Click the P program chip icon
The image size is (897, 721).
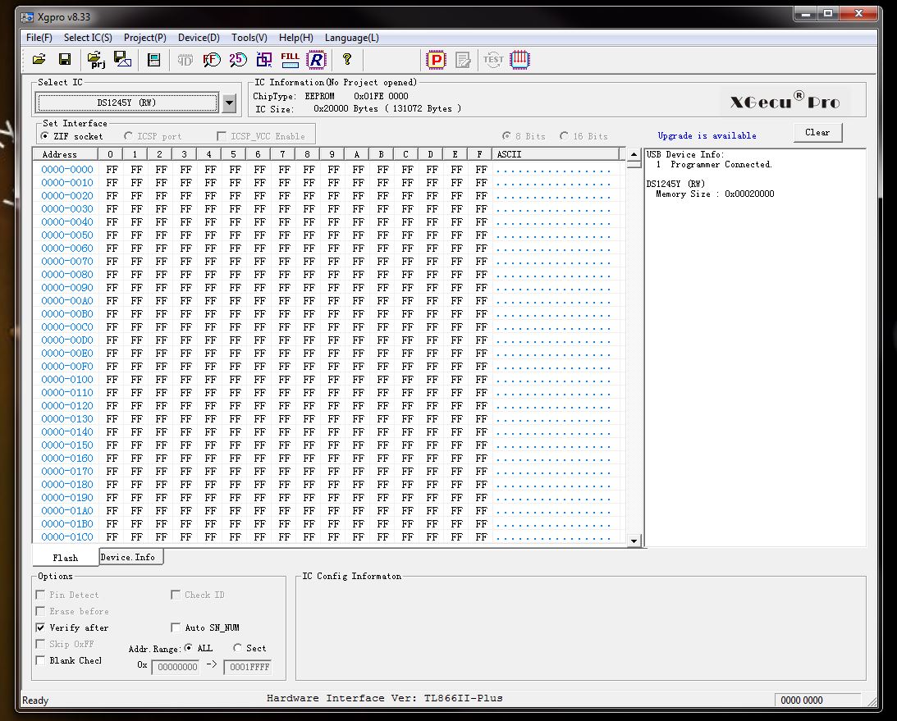436,59
